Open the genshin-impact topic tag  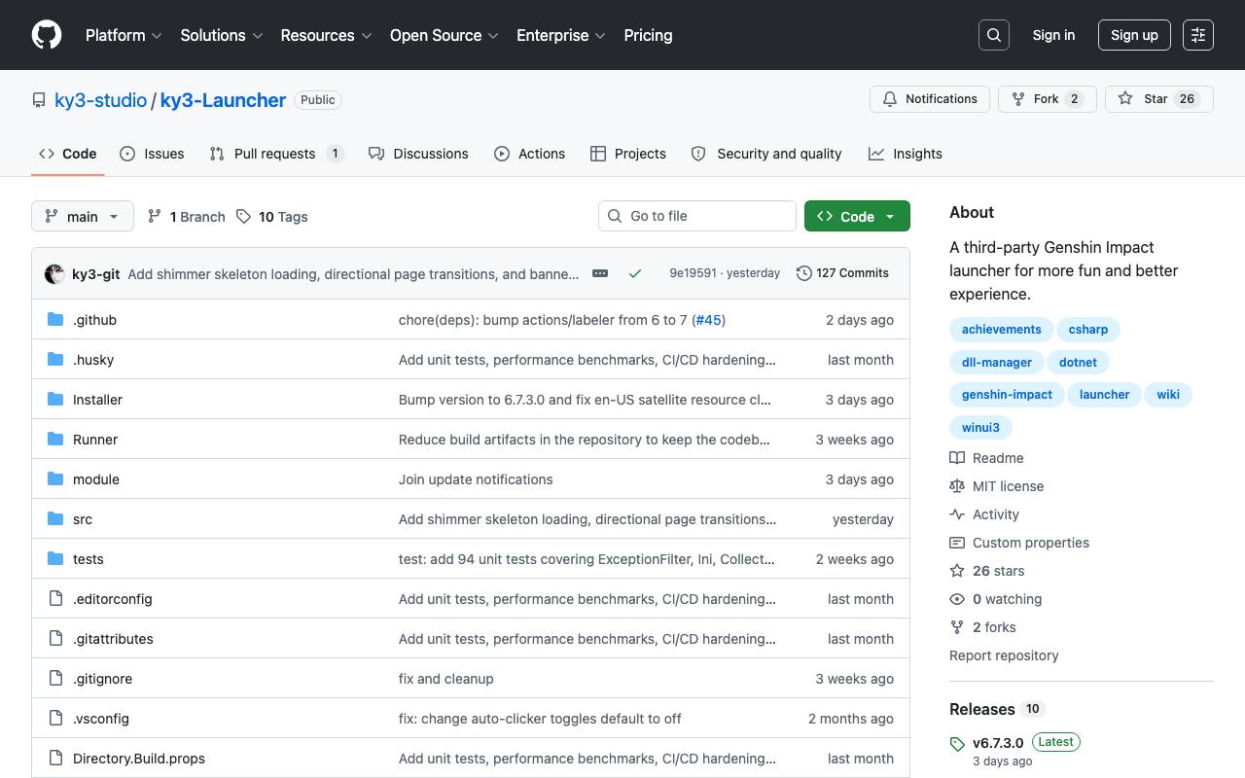(x=1007, y=395)
